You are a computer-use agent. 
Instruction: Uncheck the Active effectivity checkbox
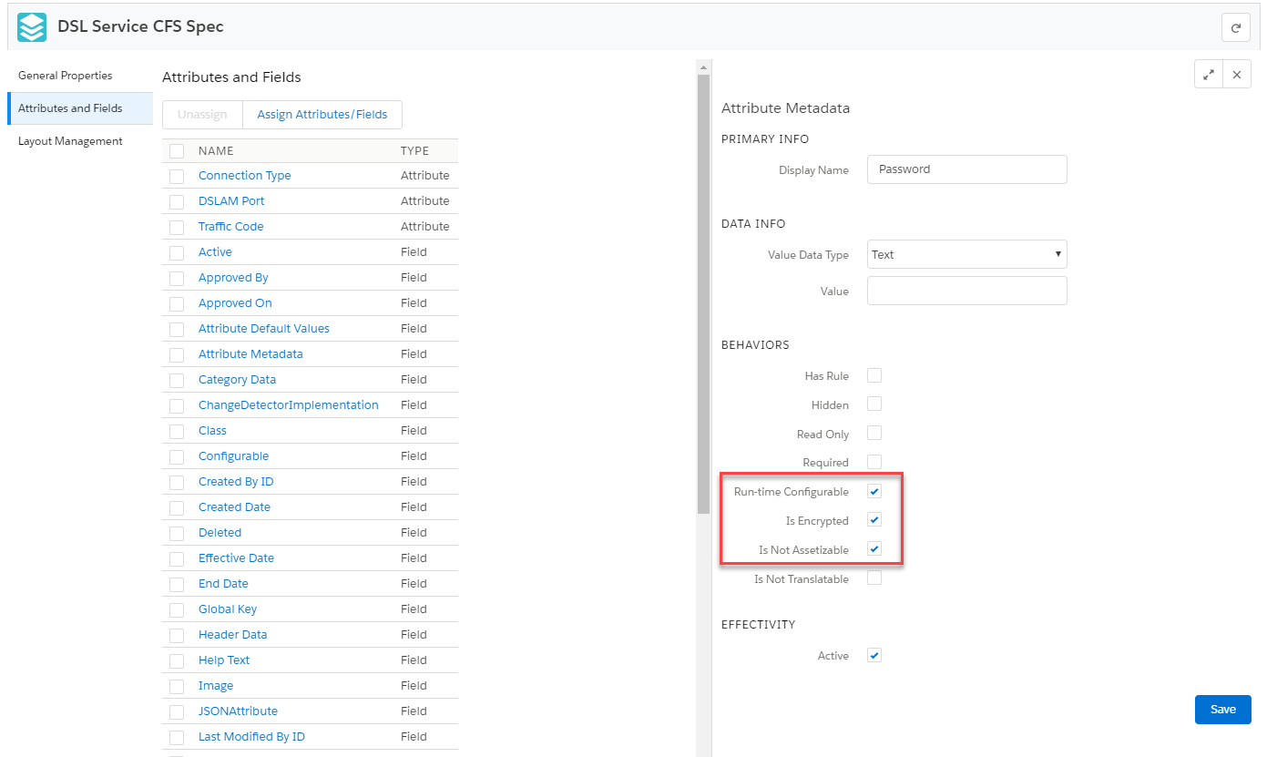[874, 655]
